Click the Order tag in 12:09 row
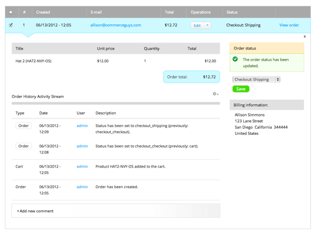The image size is (316, 235). [24, 125]
